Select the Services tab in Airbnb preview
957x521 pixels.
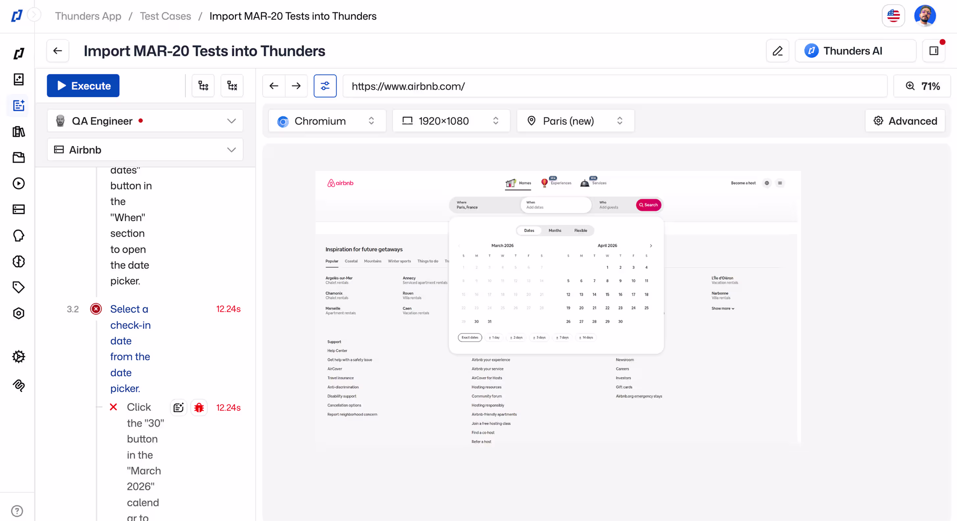pos(593,182)
